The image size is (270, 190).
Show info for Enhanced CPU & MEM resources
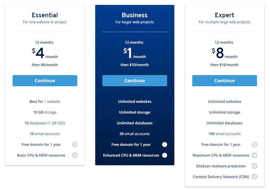pos(165,155)
